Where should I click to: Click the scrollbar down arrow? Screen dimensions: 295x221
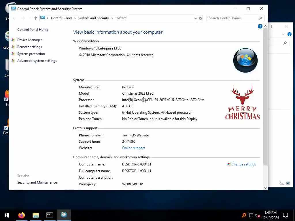point(265,188)
